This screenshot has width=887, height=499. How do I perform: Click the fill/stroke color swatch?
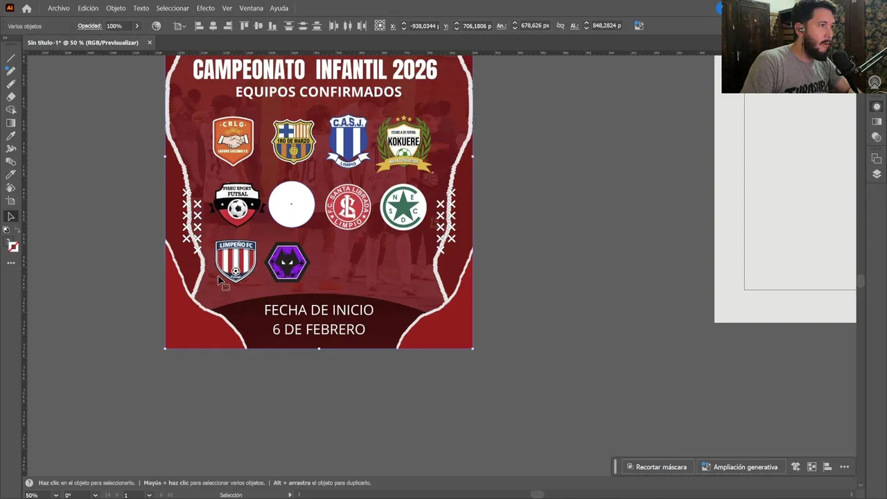tap(13, 247)
